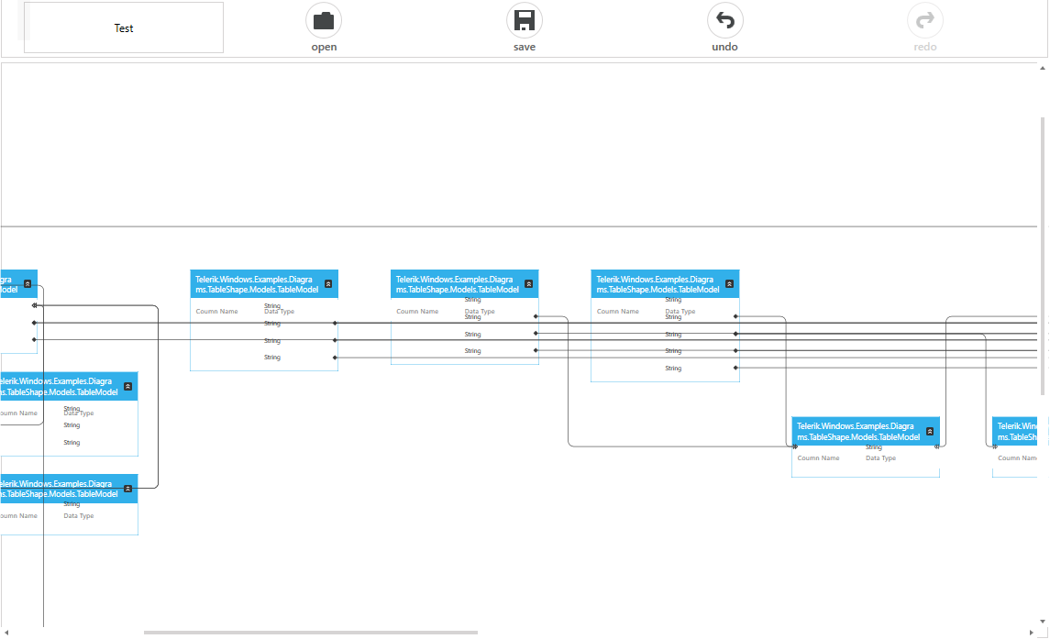Click 'Coumn Name' in the first full top-row table

click(x=217, y=312)
